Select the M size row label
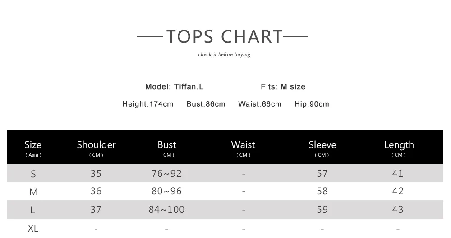The image size is (451, 238). (33, 192)
